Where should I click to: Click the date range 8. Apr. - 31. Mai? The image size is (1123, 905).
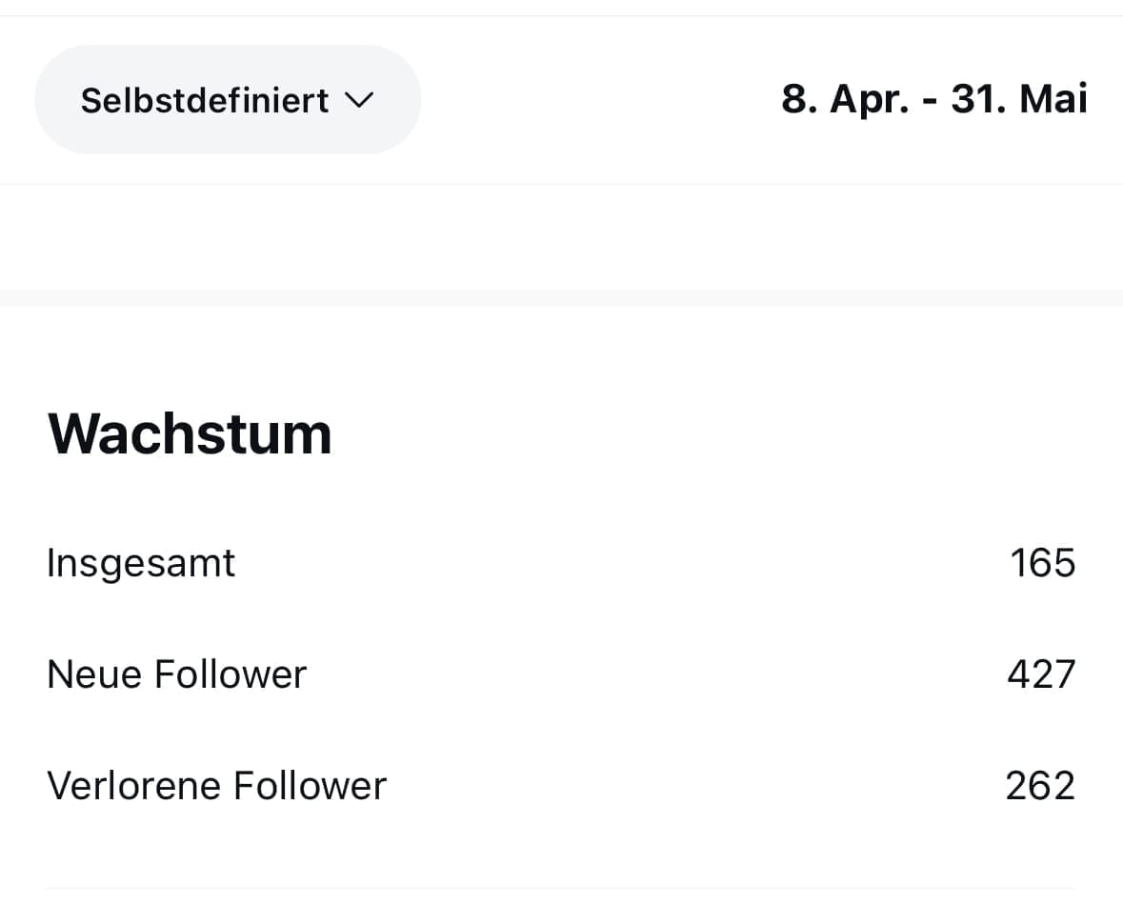[933, 99]
